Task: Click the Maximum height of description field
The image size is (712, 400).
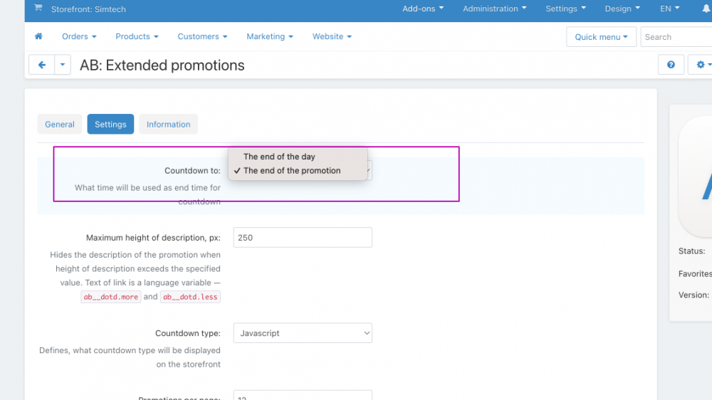Action: click(x=303, y=238)
